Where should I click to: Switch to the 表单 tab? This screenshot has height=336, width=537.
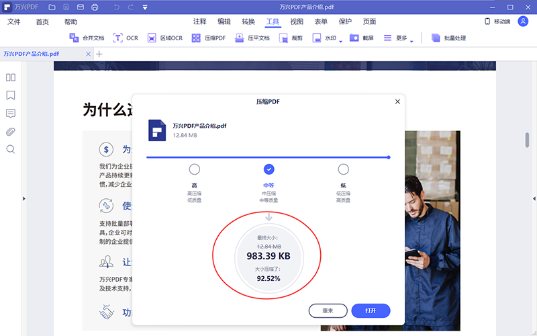pyautogui.click(x=321, y=22)
